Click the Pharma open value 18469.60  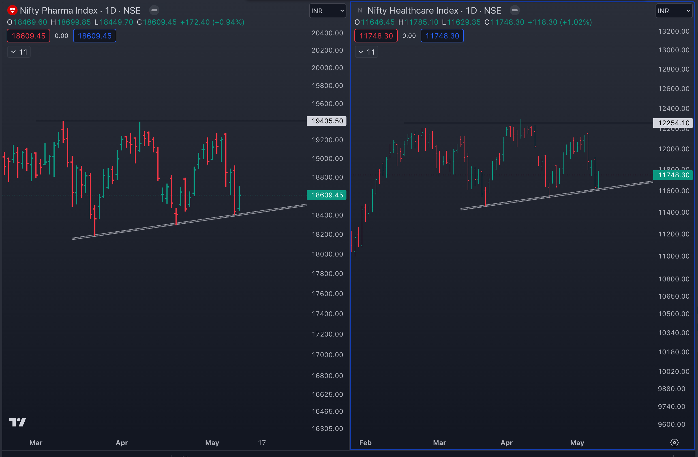(x=30, y=22)
